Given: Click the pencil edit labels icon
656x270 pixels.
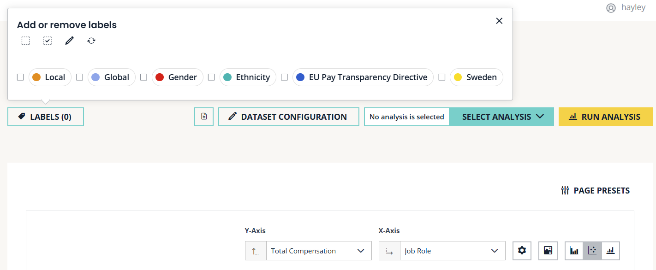Looking at the screenshot, I should 69,41.
